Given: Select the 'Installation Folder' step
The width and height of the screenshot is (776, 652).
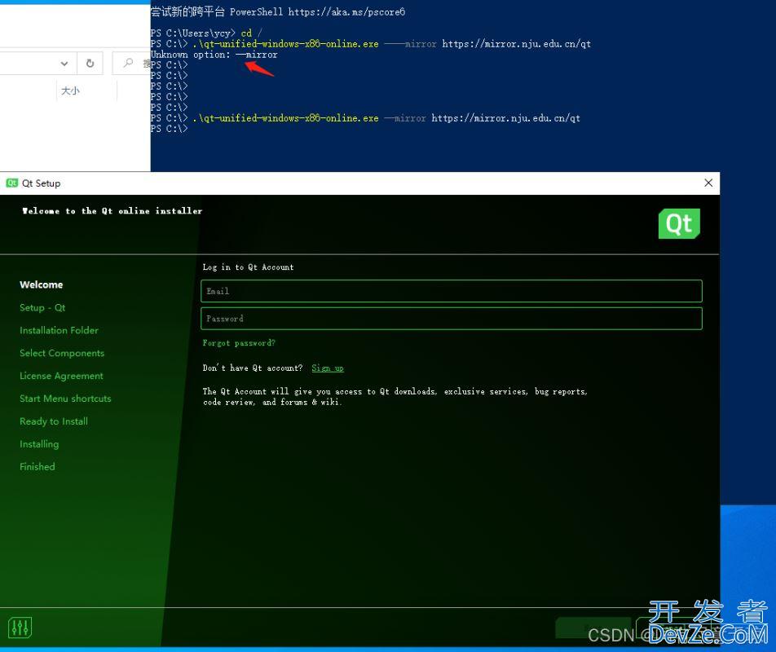Looking at the screenshot, I should pos(59,330).
